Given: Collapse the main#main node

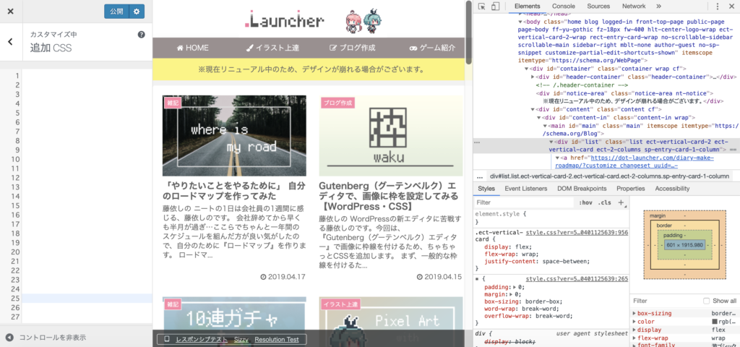Looking at the screenshot, I should 545,126.
